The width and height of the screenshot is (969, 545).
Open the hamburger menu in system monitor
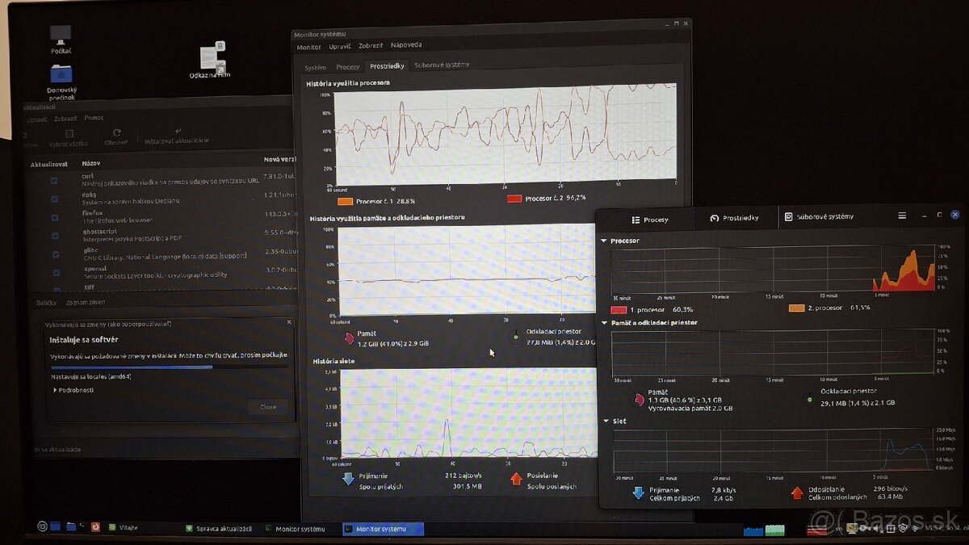point(902,216)
